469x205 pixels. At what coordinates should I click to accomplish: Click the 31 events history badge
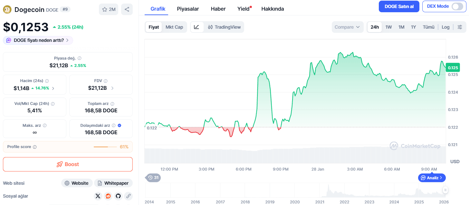153,178
